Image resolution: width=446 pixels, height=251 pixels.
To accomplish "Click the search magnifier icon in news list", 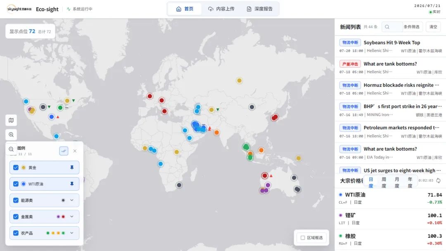I will click(x=387, y=27).
